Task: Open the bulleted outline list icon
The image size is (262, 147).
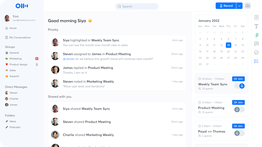Action: click(256, 61)
